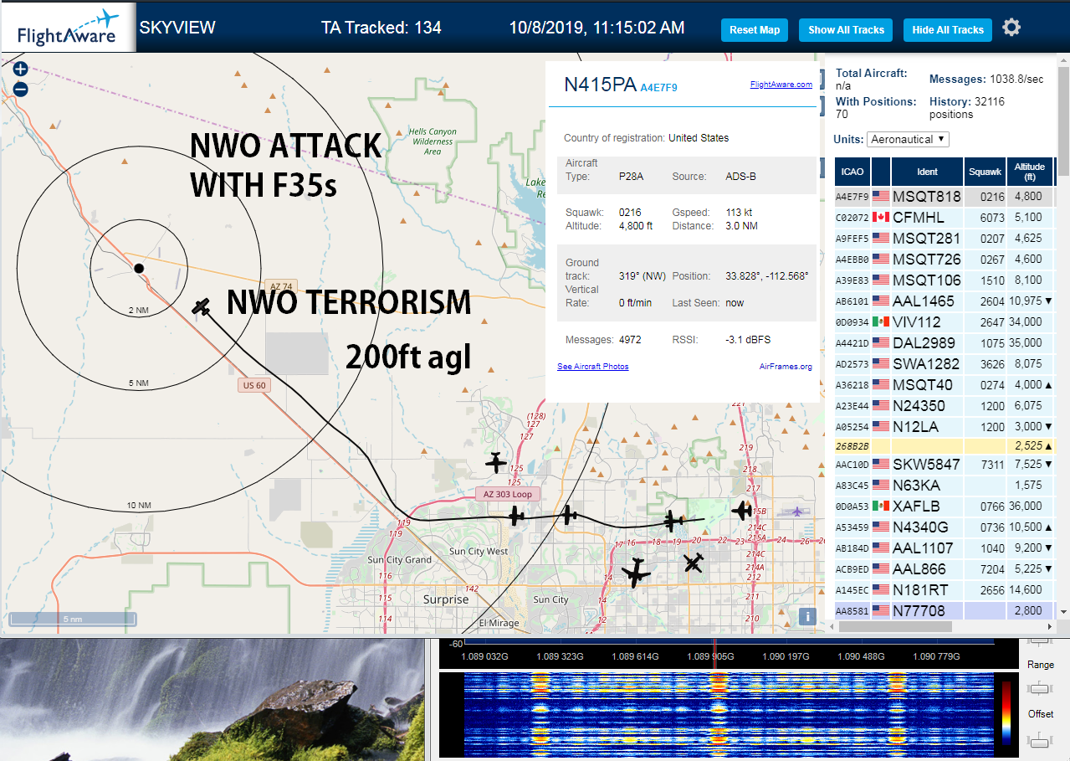The image size is (1070, 761).
Task: Select the MSQT40 aircraft row
Action: [945, 384]
